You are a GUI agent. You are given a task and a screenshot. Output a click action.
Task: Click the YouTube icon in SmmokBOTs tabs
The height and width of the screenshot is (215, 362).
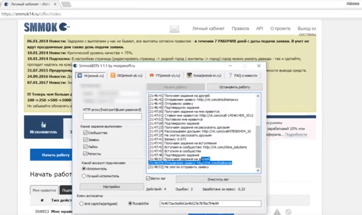[x=151, y=75]
